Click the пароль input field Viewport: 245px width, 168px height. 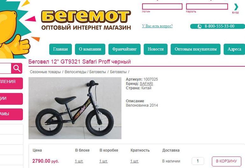pyautogui.click(x=207, y=7)
